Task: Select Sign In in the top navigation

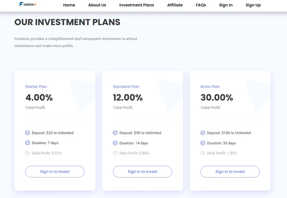Action: (226, 5)
